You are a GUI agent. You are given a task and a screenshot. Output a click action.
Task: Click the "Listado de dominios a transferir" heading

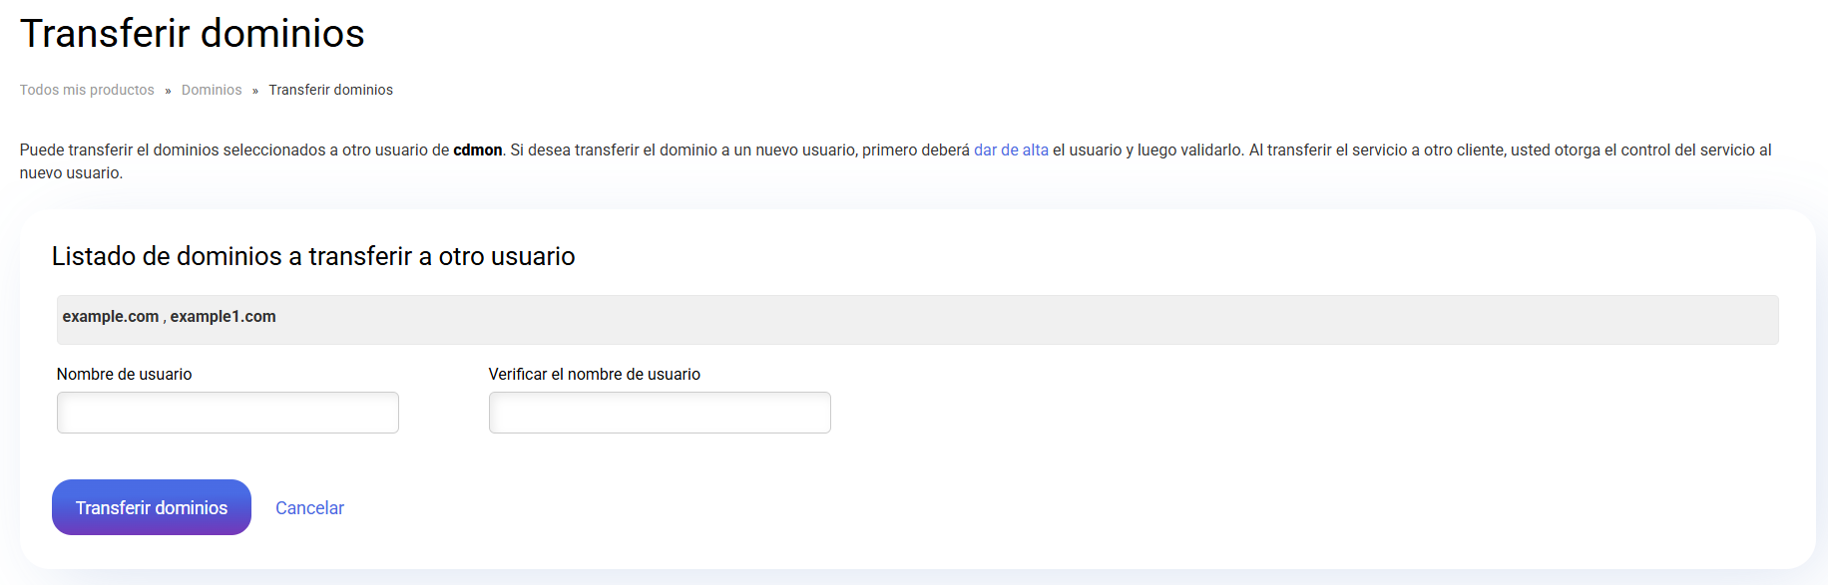(x=313, y=256)
